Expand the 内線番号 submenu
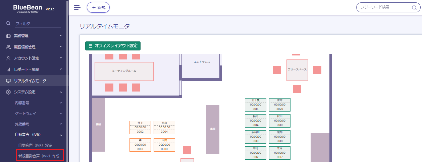This screenshot has height=162, width=422. 61,103
